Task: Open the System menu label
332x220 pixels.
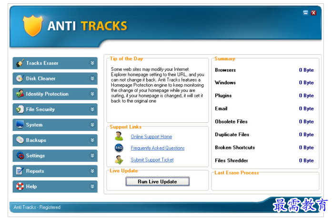Action: 34,125
